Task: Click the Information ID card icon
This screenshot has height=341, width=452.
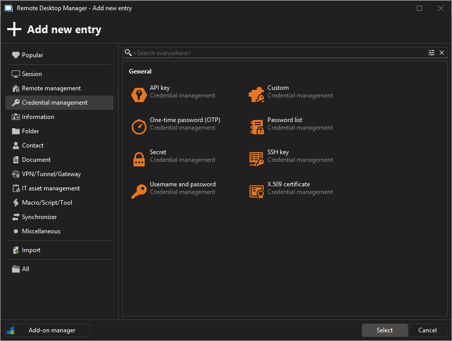Action: pos(15,117)
